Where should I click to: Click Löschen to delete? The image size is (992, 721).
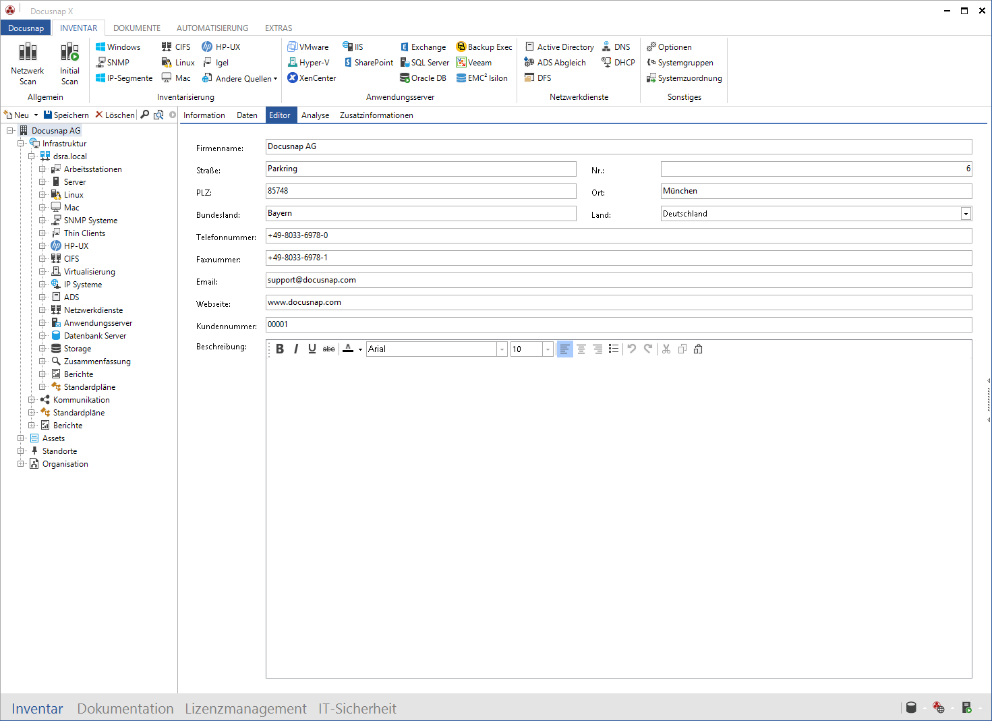point(115,115)
